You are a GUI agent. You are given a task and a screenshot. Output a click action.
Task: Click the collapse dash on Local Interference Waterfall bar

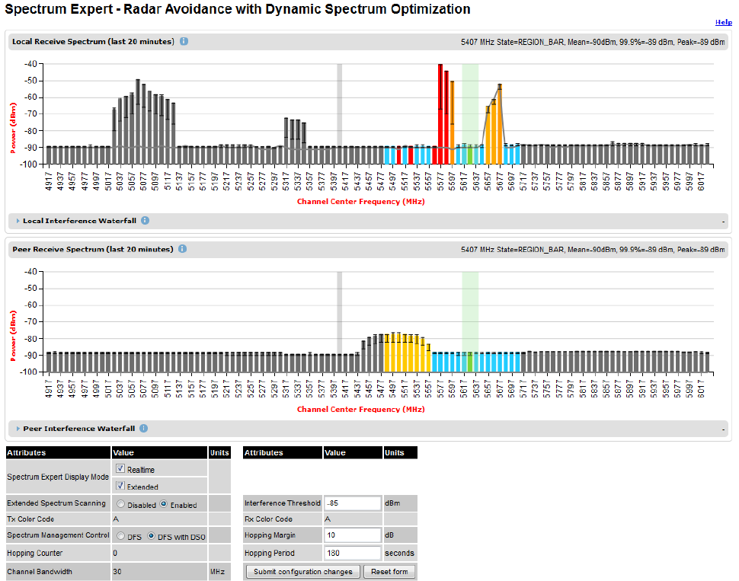[x=724, y=222]
